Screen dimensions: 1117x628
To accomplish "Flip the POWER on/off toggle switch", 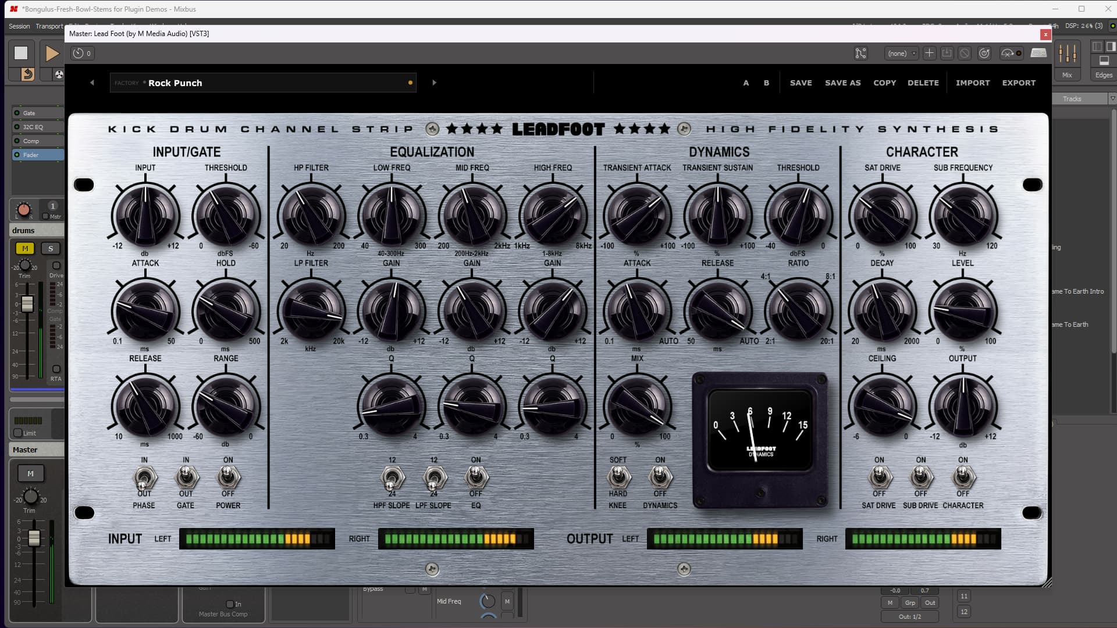I will [x=228, y=477].
